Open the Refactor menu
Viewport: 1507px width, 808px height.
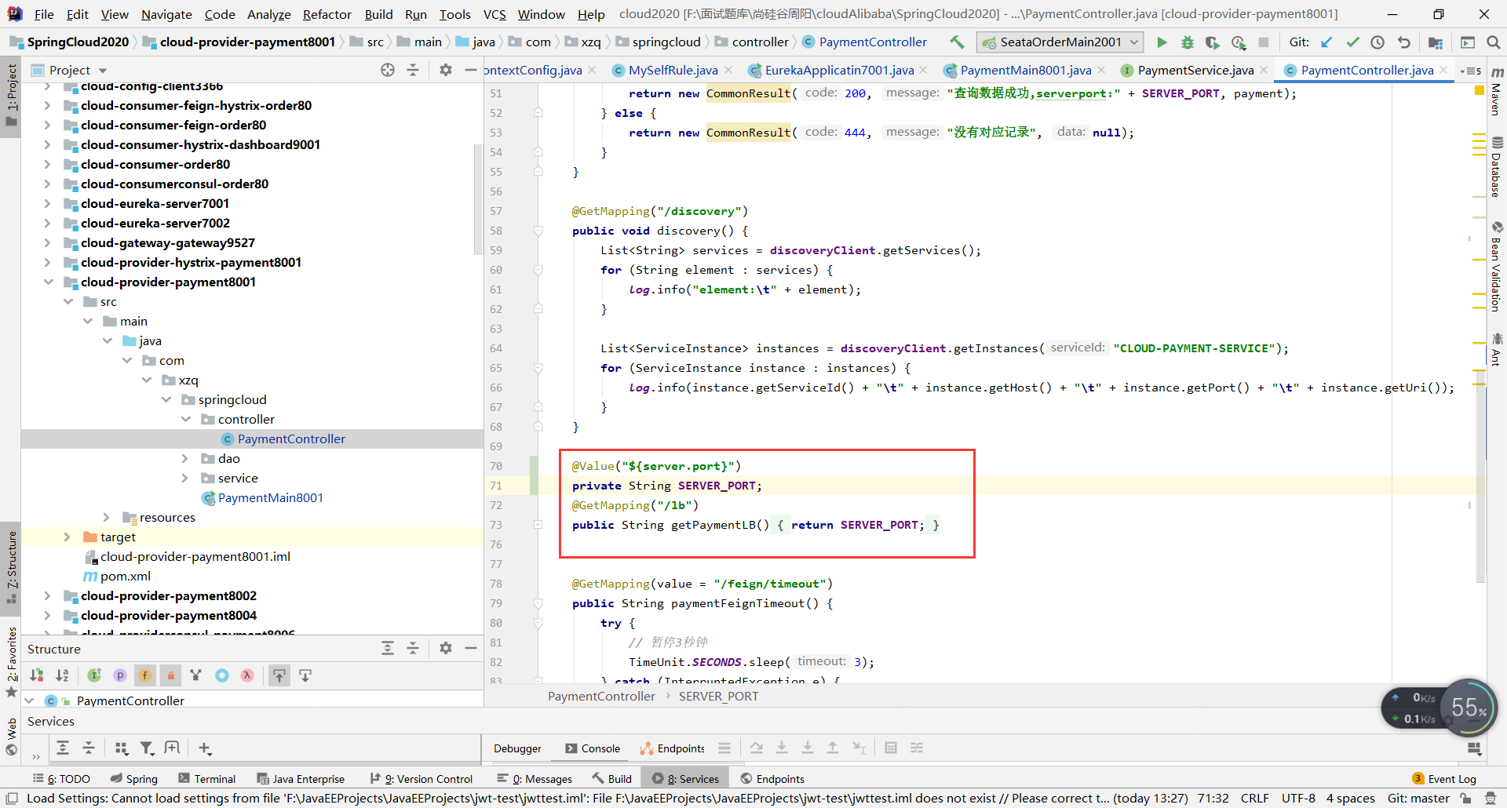pyautogui.click(x=327, y=14)
